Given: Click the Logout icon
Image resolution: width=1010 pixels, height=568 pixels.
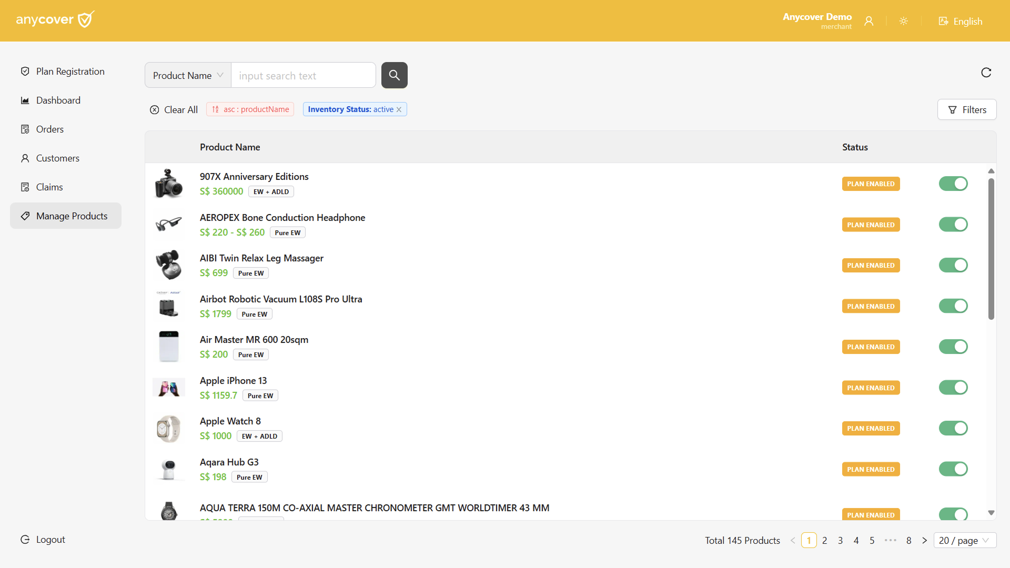Looking at the screenshot, I should (25, 539).
